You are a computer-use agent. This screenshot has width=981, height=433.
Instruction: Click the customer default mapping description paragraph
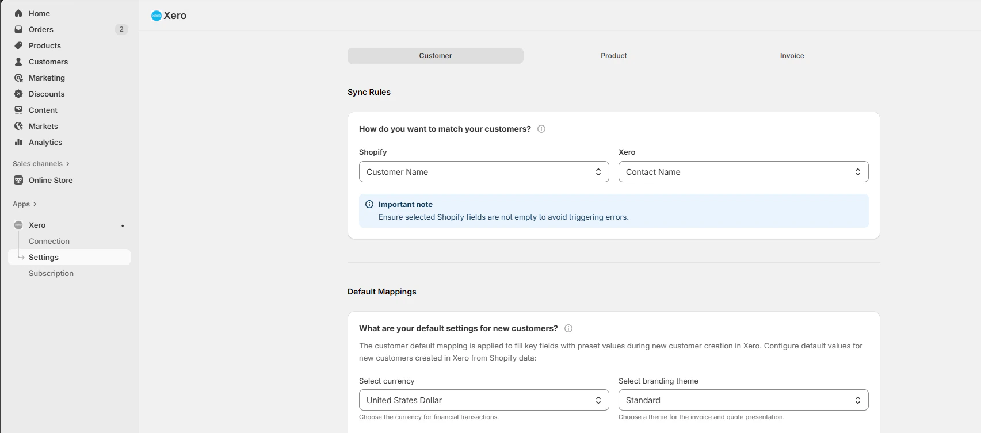pyautogui.click(x=611, y=352)
